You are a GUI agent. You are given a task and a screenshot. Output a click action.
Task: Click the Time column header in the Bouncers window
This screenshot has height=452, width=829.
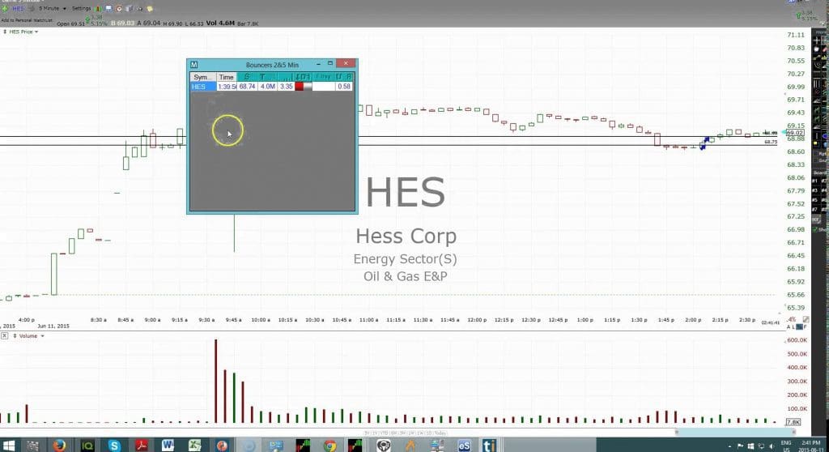[227, 77]
